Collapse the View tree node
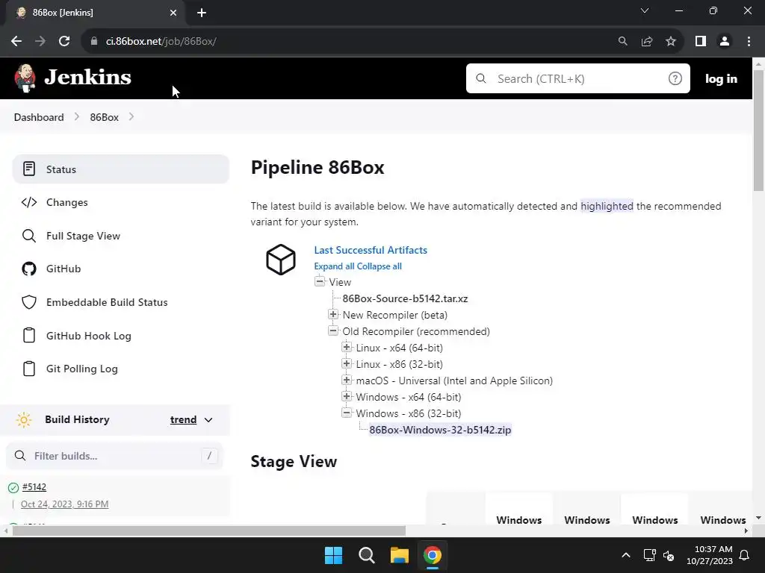 coord(320,281)
